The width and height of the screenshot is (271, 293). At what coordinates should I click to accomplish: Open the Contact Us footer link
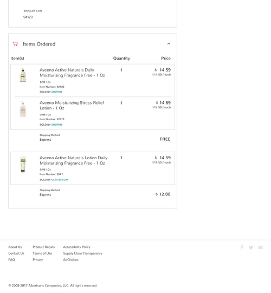coord(16,253)
